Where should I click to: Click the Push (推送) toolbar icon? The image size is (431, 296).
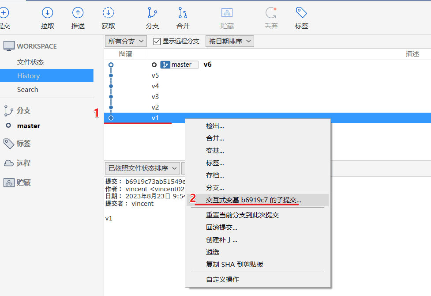(x=78, y=13)
